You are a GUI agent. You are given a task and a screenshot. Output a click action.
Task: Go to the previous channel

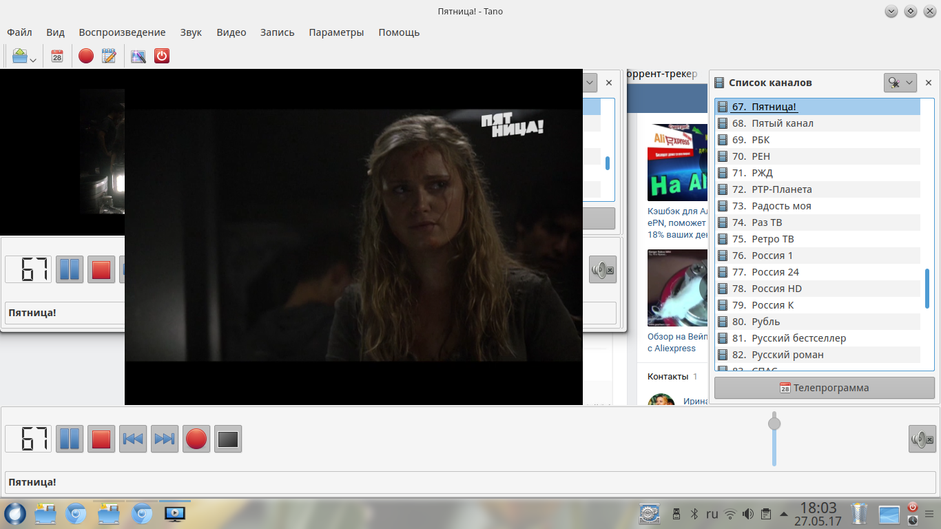(x=133, y=439)
